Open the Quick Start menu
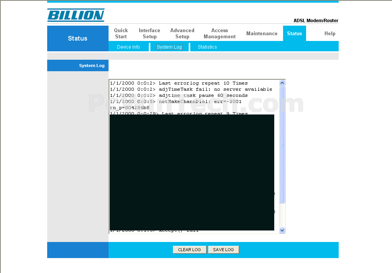392x273 pixels. (121, 33)
